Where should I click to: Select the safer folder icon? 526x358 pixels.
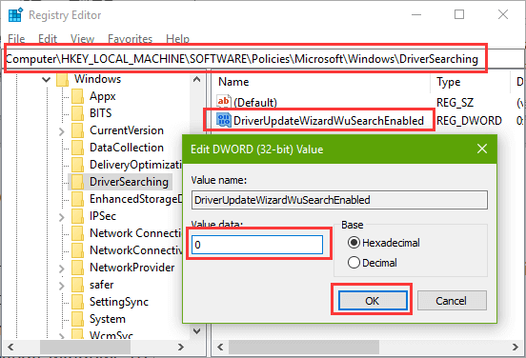tap(77, 285)
